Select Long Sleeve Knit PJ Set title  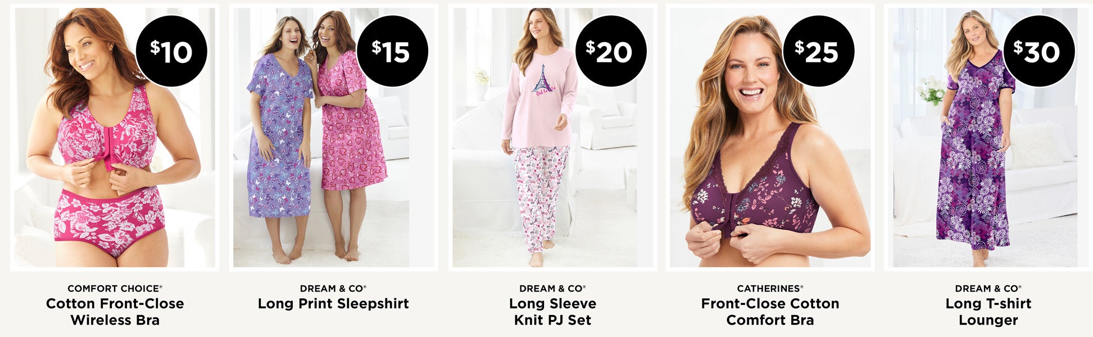click(552, 312)
